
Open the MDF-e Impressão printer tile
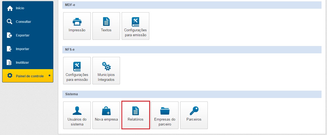pos(77,26)
